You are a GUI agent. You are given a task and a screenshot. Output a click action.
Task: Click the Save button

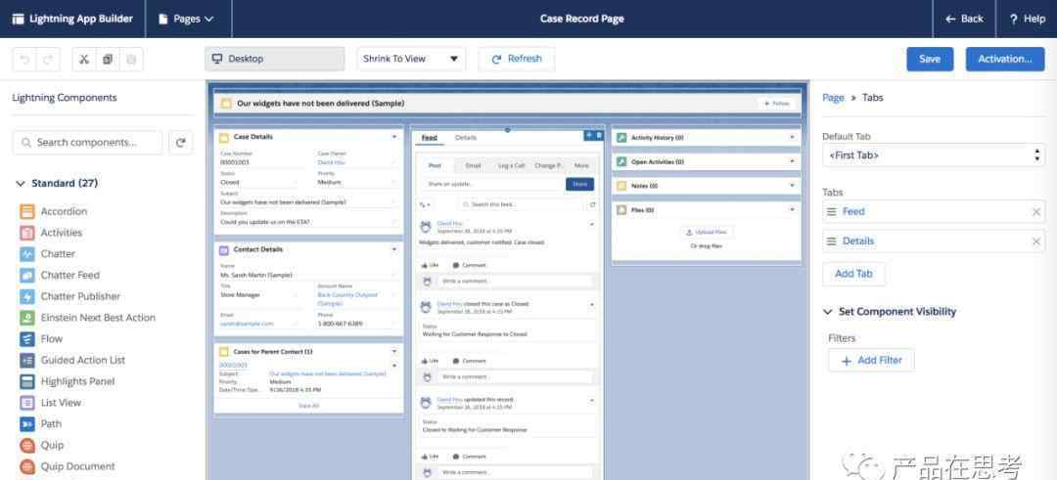pyautogui.click(x=929, y=59)
